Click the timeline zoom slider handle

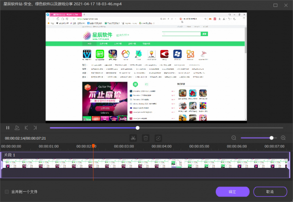pos(272,138)
